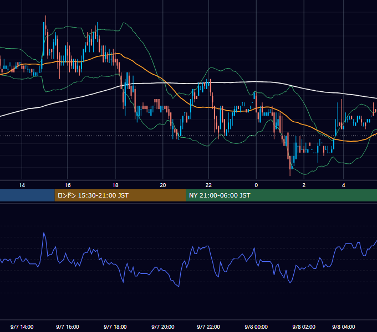
Task: Click the 9/7 22:00 time label
Action: coord(208,326)
